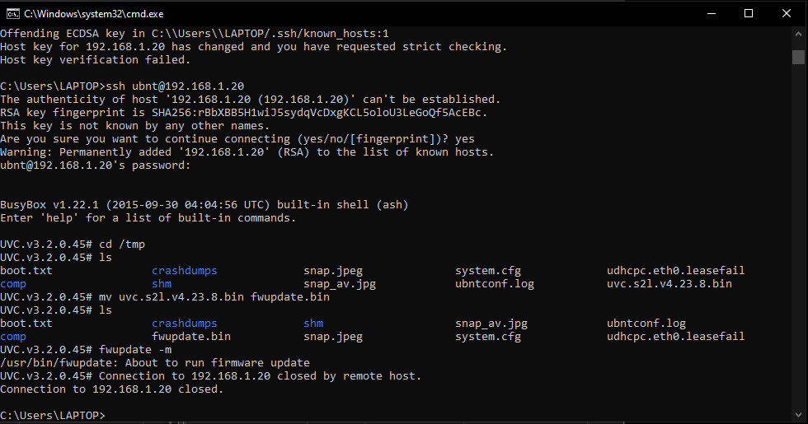Viewport: 808px width, 424px height.
Task: Click the scrollbar up arrow
Action: (x=798, y=34)
